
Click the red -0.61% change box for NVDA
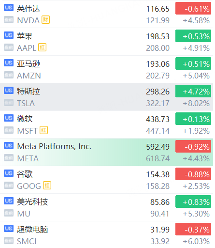coord(193,8)
